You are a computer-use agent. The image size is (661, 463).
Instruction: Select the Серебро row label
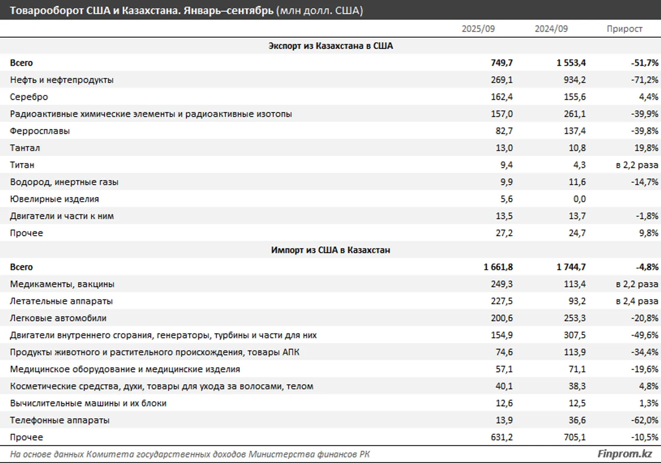coord(29,97)
